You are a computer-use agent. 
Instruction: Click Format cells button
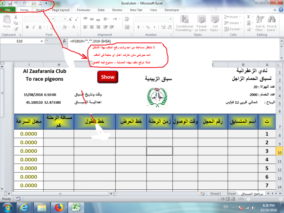pos(233,29)
